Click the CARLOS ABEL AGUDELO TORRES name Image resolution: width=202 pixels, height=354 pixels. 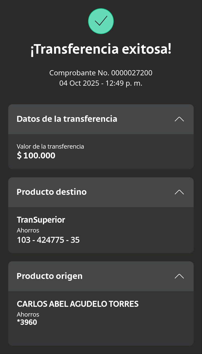[x=78, y=304]
